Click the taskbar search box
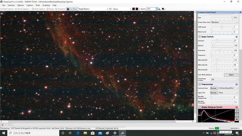Viewport: 242px width, 136px height. pos(33,133)
